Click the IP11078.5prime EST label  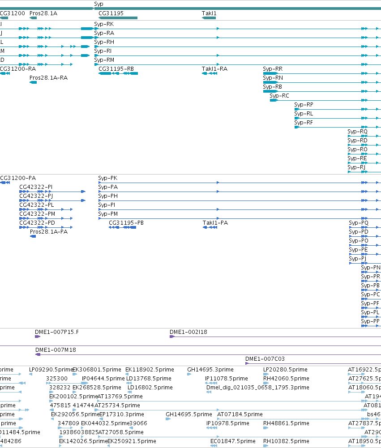pos(226,378)
